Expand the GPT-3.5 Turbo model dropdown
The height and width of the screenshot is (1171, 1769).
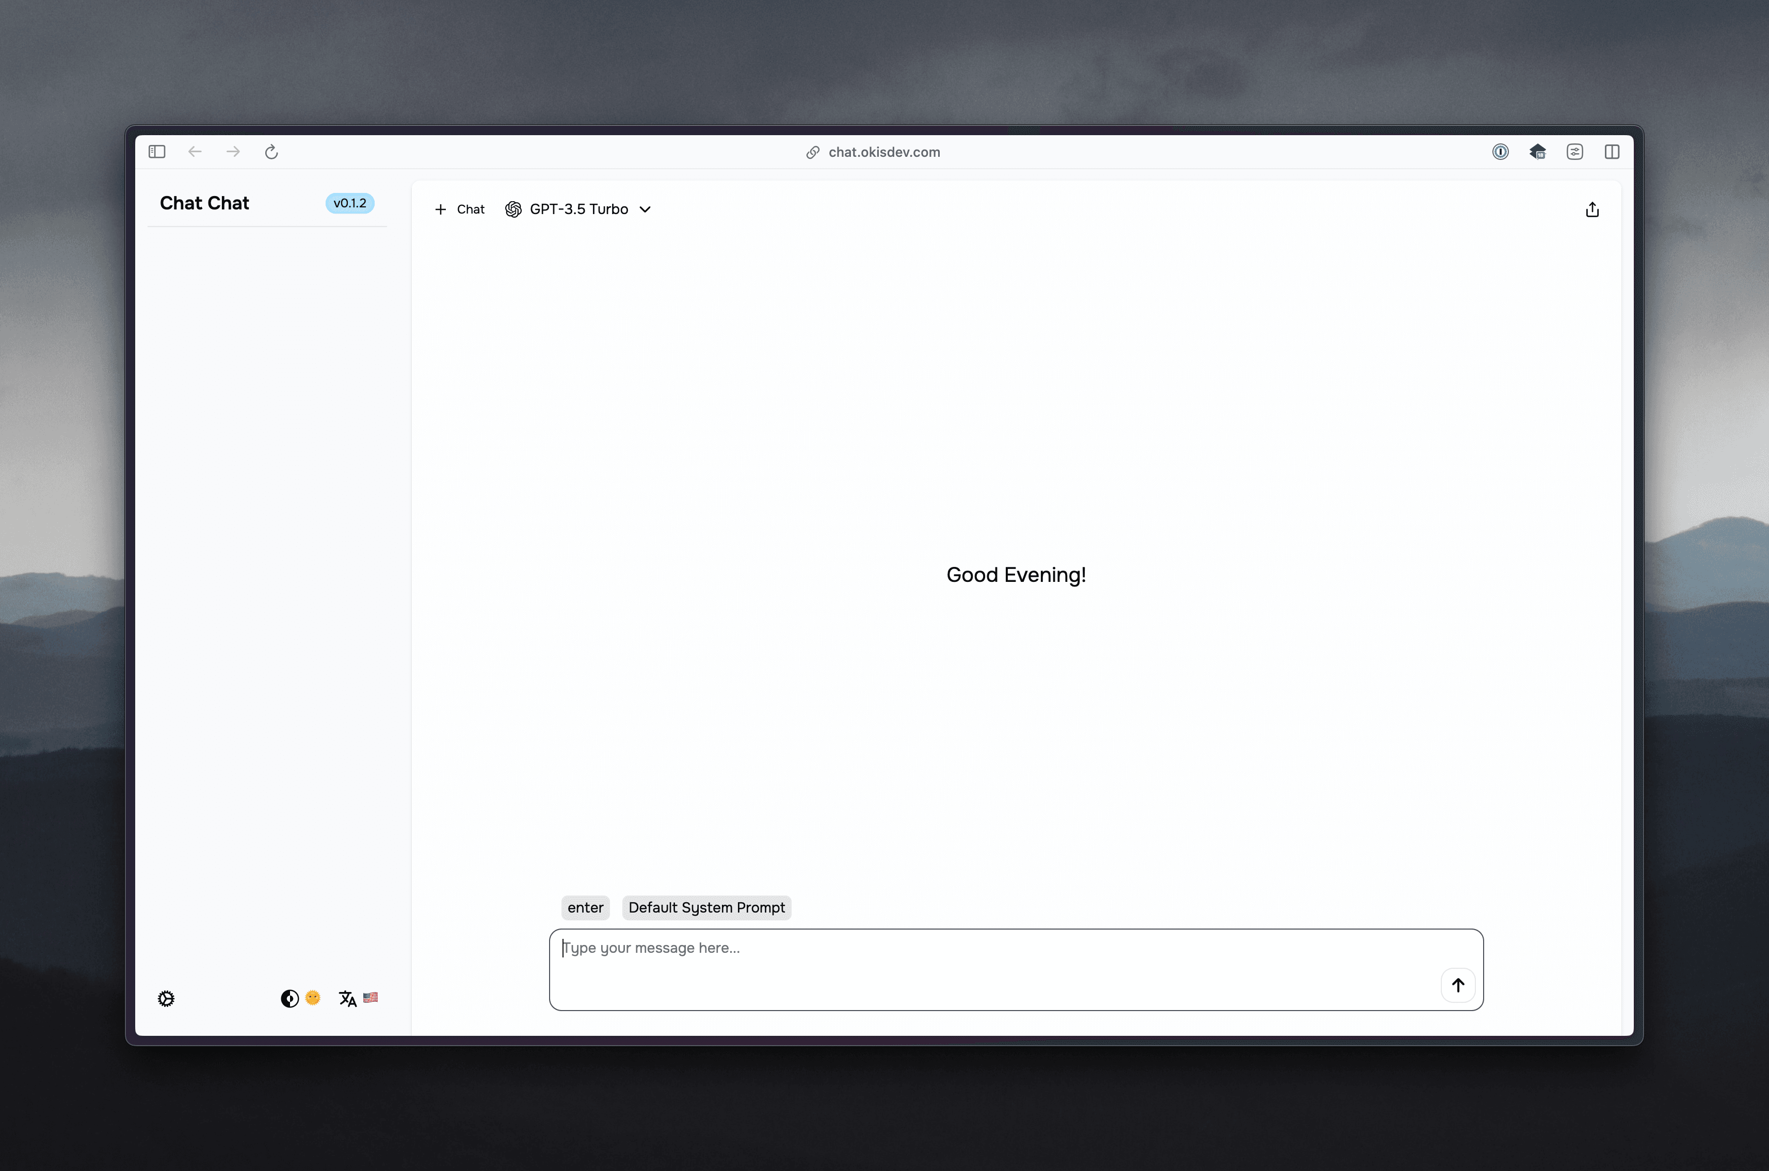578,208
